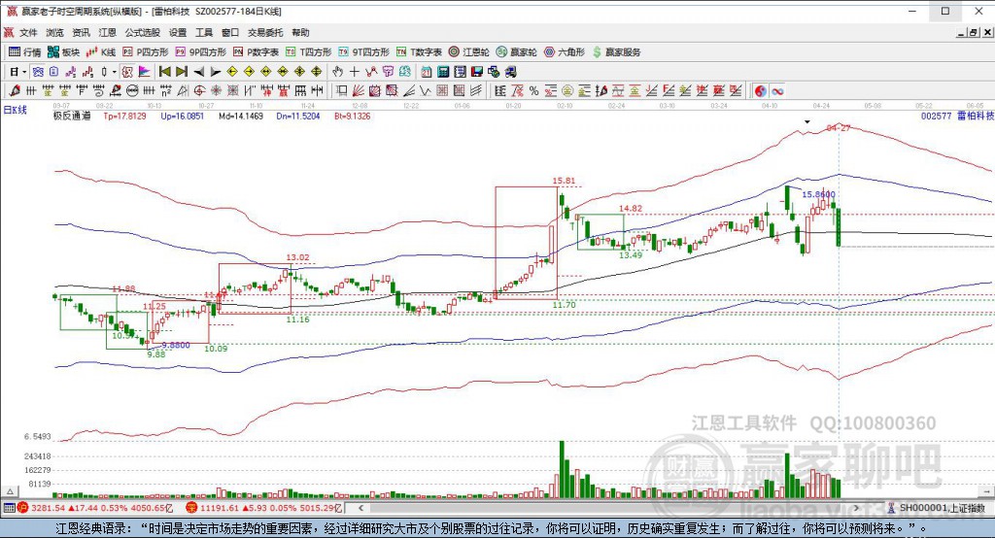995x538 pixels.
Task: Open the 江恩轮 Gann wheel
Action: 469,52
